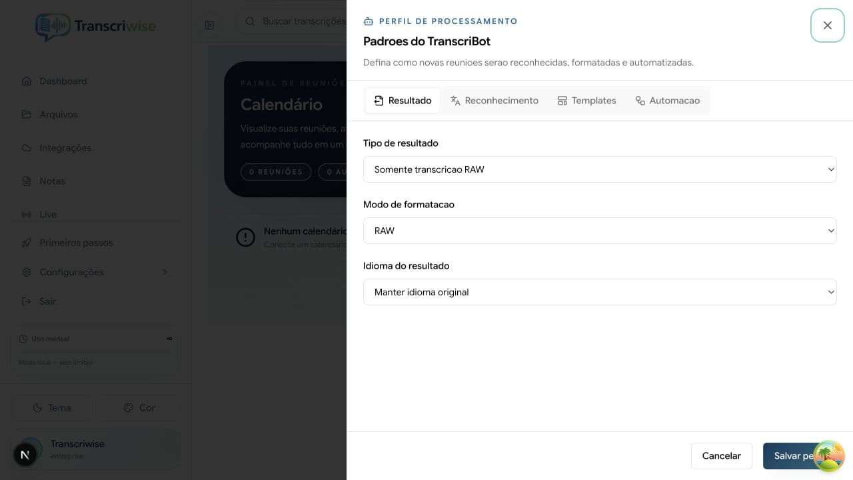This screenshot has height=480, width=853.
Task: Click the Primeiros passos rocket icon
Action: (x=27, y=243)
